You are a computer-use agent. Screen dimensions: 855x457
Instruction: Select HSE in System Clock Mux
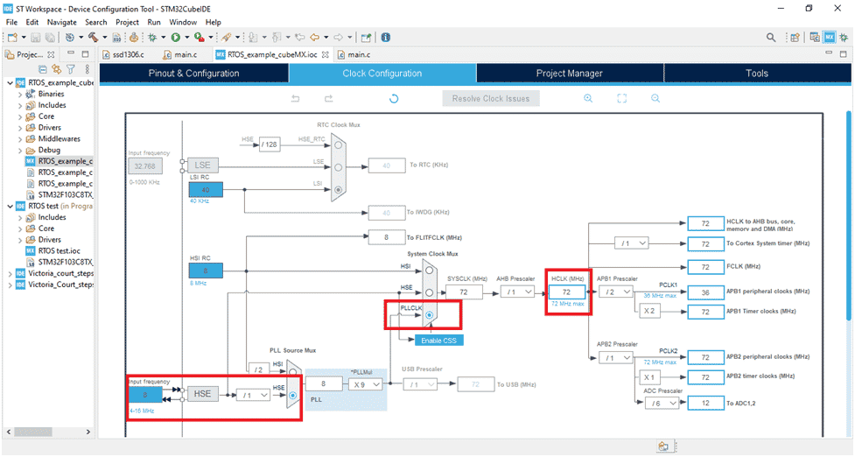click(429, 292)
